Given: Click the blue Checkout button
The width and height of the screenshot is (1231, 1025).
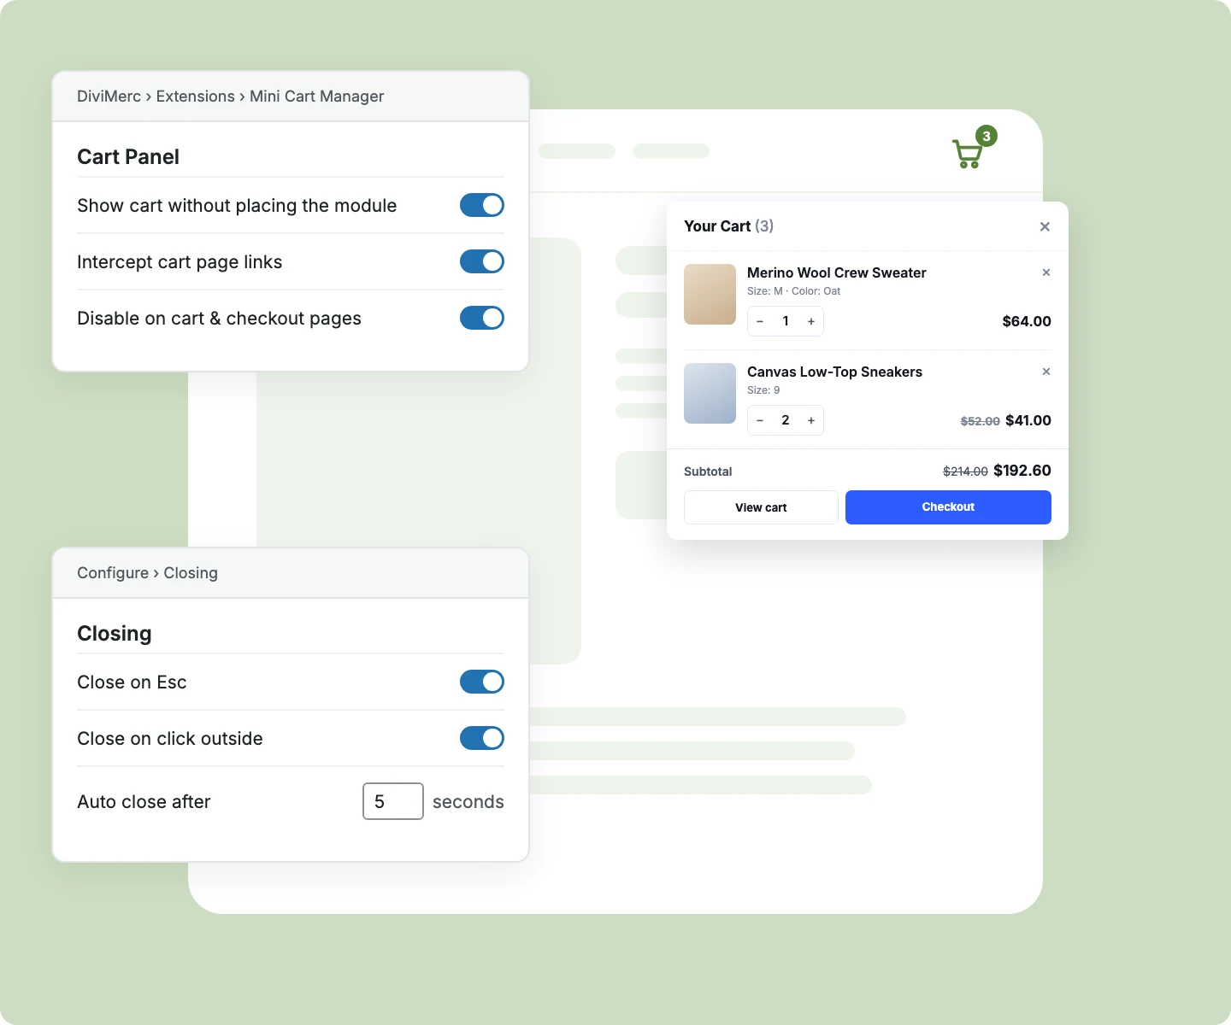Looking at the screenshot, I should (948, 507).
